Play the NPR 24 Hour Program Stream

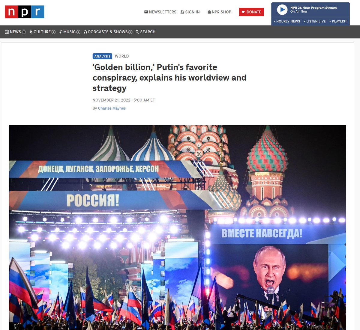point(282,10)
